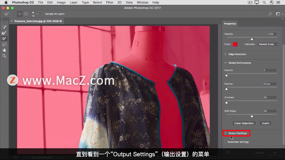Select the Hand tool
This screenshot has height=160, width=285.
click(x=4, y=50)
